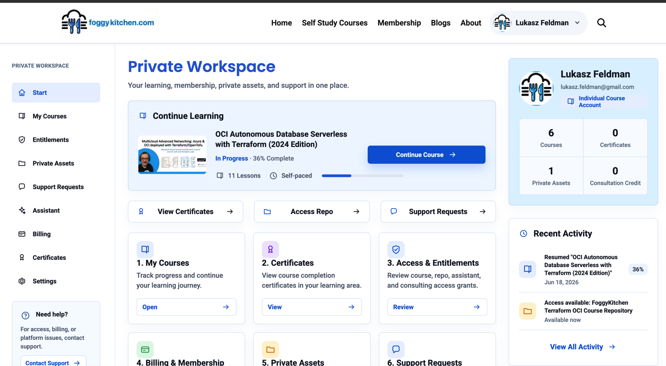This screenshot has height=366, width=666.
Task: Click the OCI Autonomous Database Serverless course title
Action: tap(281, 139)
